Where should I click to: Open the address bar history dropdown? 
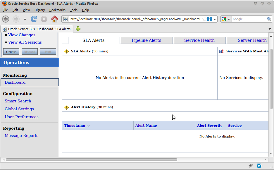(215, 19)
